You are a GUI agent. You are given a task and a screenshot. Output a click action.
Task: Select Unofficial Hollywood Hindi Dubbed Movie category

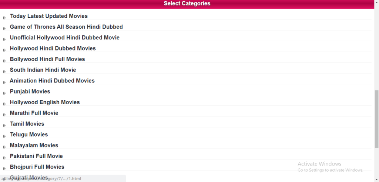tap(64, 38)
